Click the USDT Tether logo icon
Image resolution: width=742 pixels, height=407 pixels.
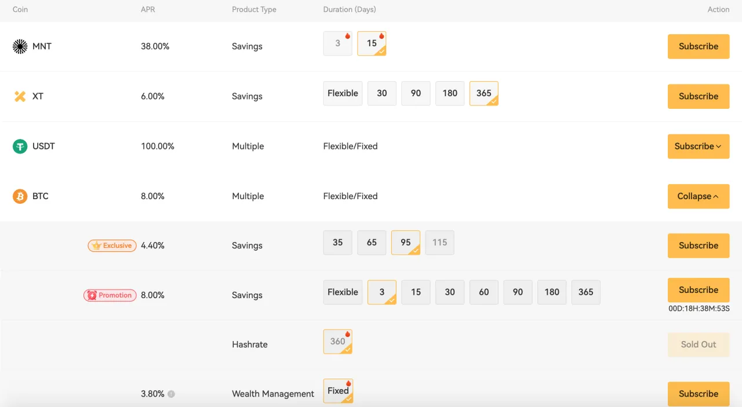20,146
